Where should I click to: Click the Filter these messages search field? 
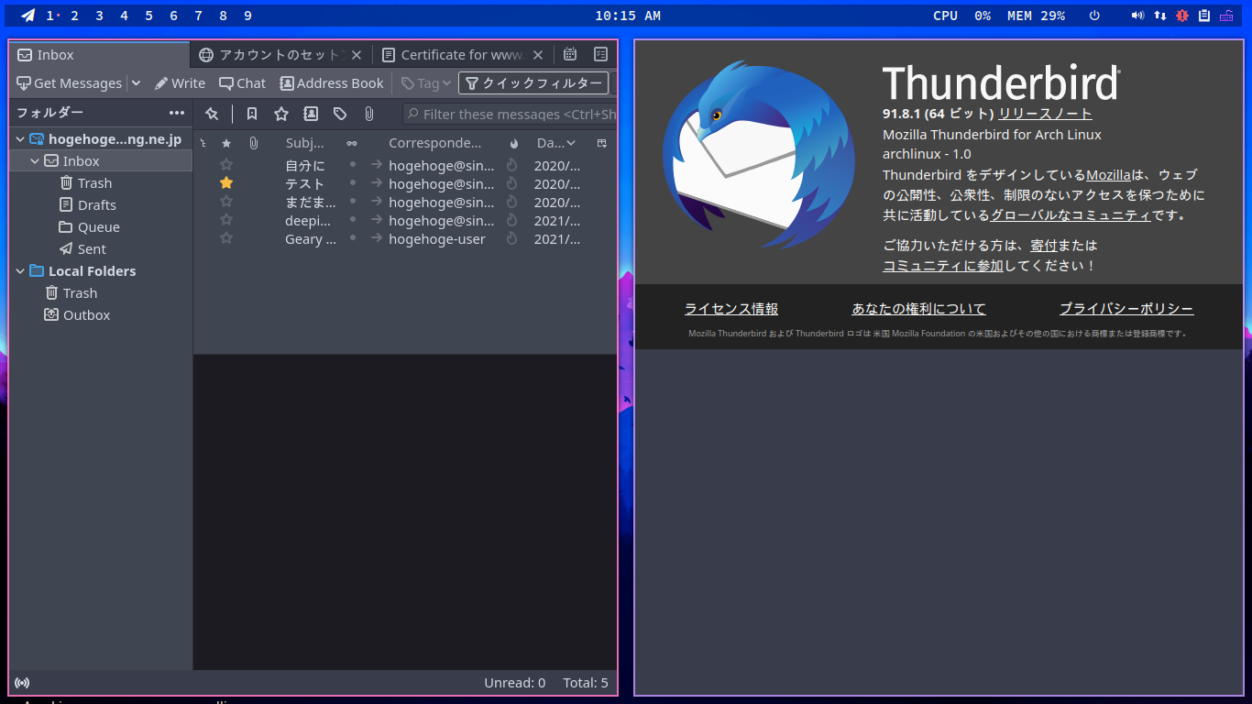point(510,114)
